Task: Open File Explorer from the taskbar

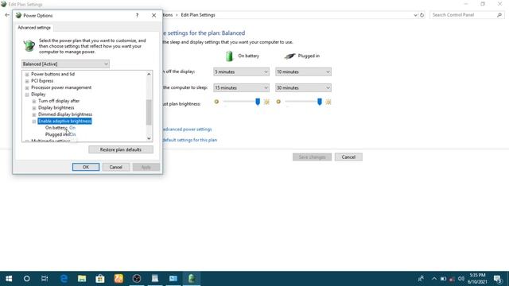Action: (82, 279)
